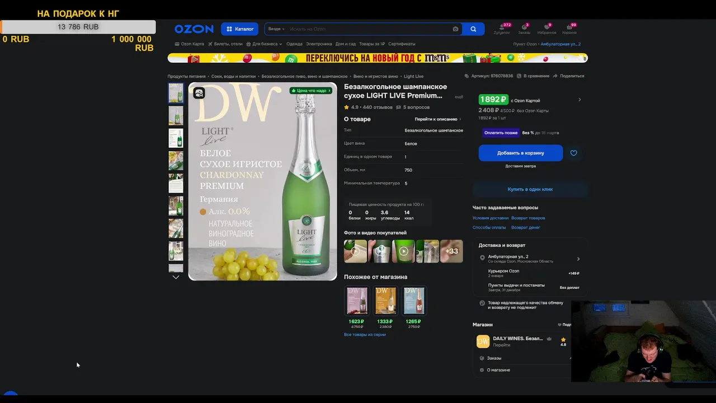Click the В сравнение compare icon

[x=520, y=76]
